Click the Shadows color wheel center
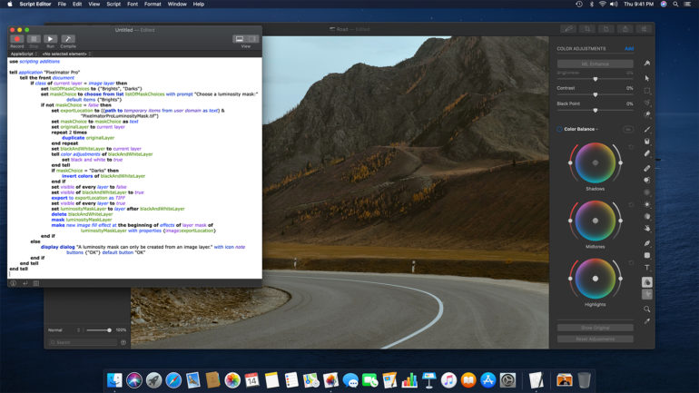Viewport: 699px width, 393px height. 596,162
